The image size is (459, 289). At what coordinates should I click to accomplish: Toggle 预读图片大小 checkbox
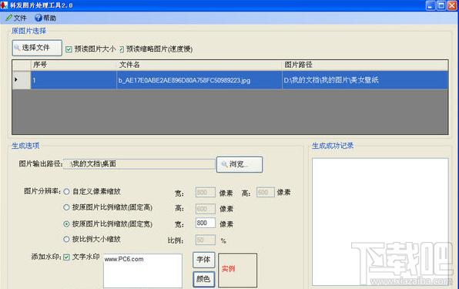(x=69, y=49)
